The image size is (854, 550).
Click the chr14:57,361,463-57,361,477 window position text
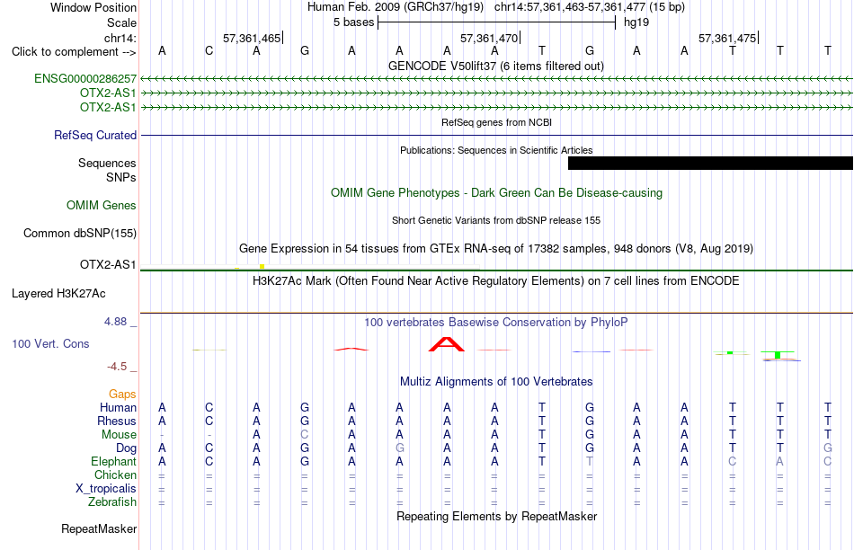pos(590,7)
